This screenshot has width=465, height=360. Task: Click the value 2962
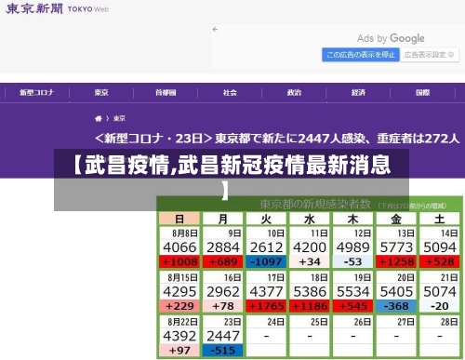coord(223,292)
